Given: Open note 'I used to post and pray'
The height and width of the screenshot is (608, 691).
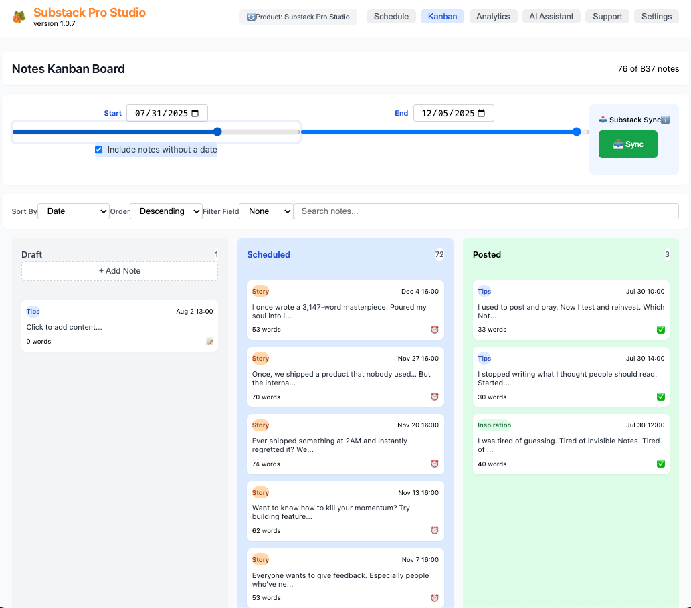Looking at the screenshot, I should (571, 310).
